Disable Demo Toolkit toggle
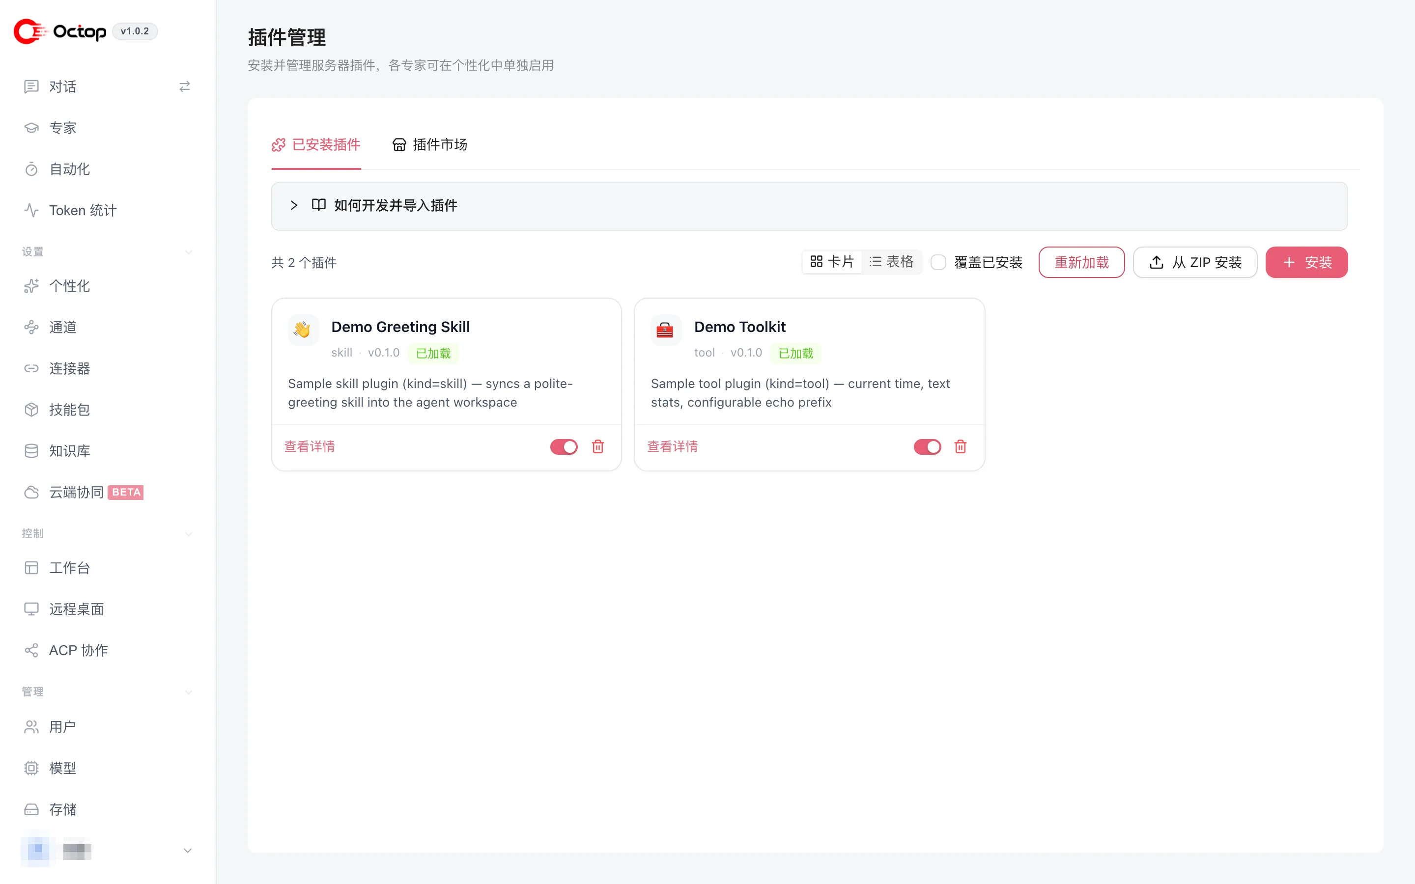Screen dimensions: 1415x884 click(x=927, y=447)
